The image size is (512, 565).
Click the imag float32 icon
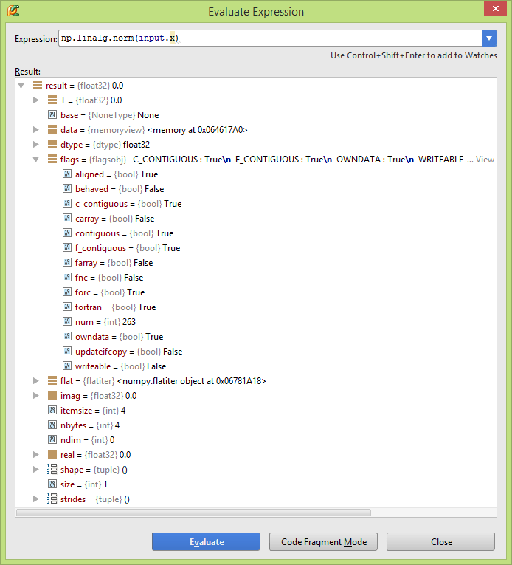(x=52, y=395)
